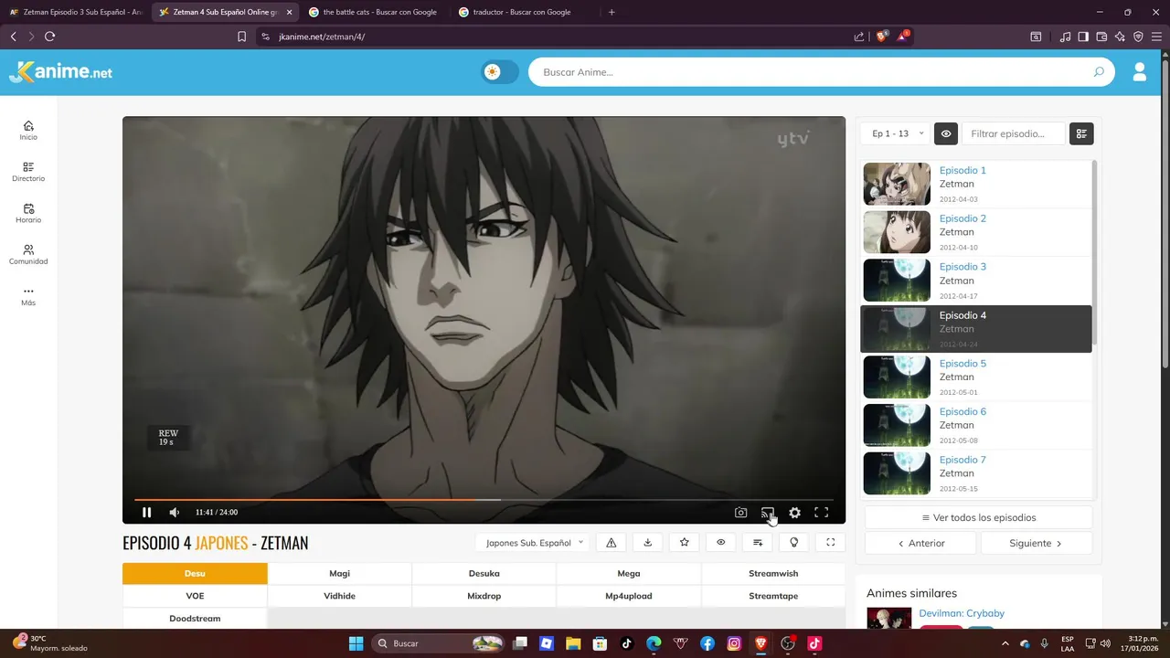Screen dimensions: 1170x658
Task: Open Brave Shields lion icon in address bar
Action: coord(882,37)
